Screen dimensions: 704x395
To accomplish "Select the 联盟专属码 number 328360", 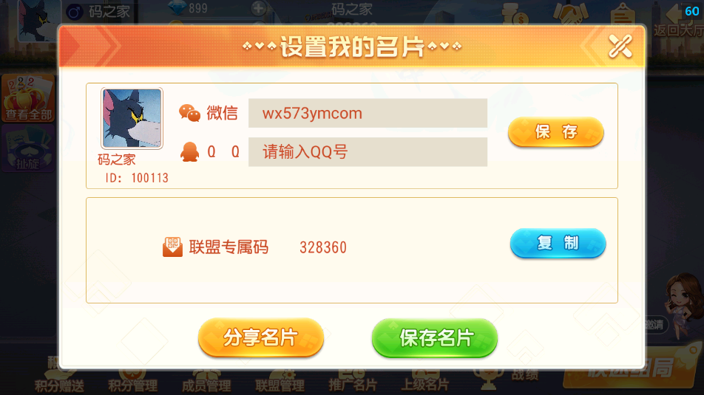I will pos(323,247).
